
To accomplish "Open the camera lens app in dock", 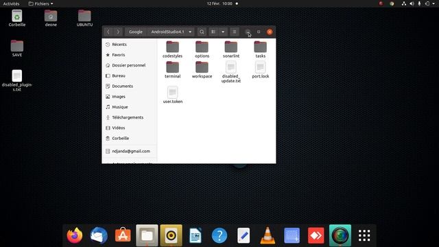I will pos(340,235).
